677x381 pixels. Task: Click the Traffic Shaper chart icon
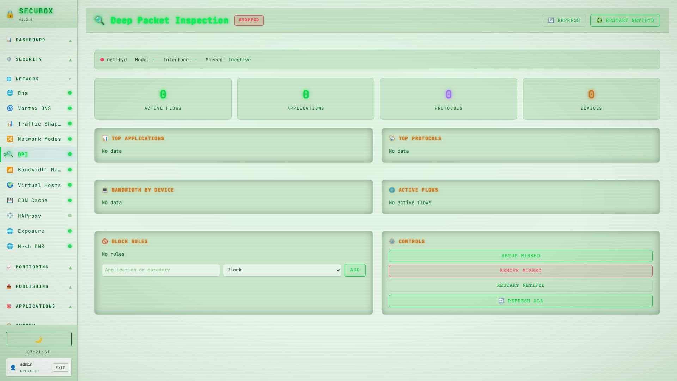(x=10, y=124)
